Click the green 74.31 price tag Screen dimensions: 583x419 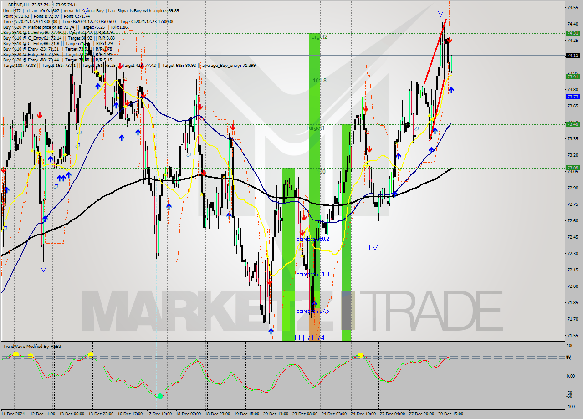(573, 33)
